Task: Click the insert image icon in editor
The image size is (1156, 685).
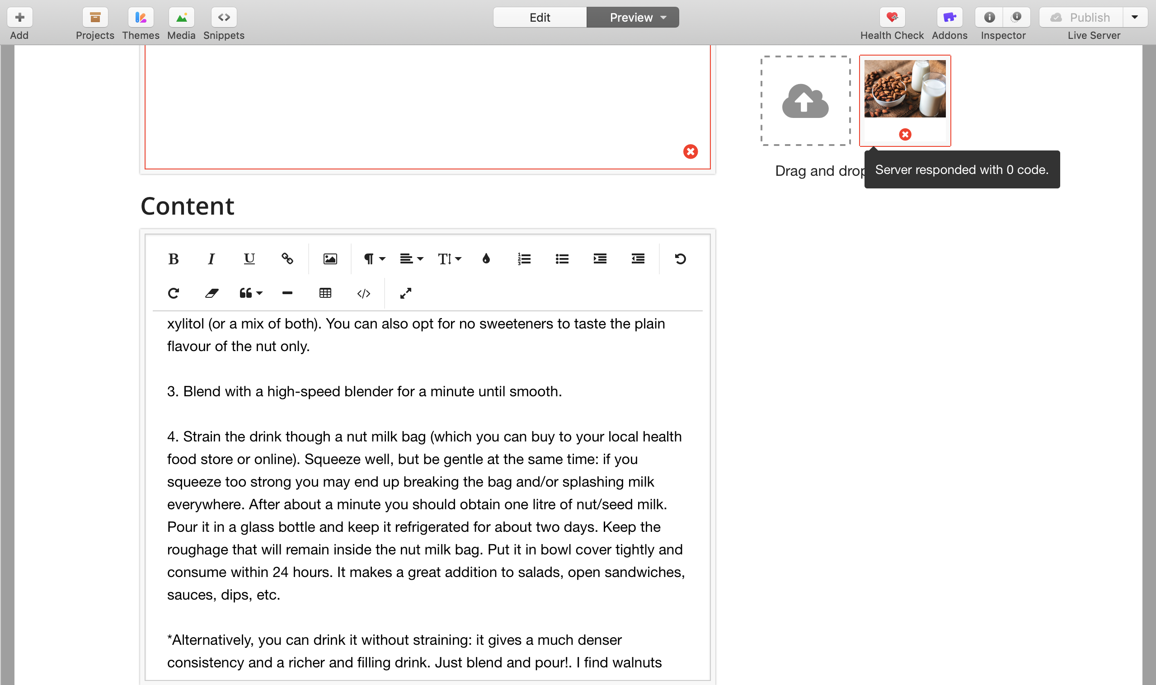Action: [x=330, y=259]
